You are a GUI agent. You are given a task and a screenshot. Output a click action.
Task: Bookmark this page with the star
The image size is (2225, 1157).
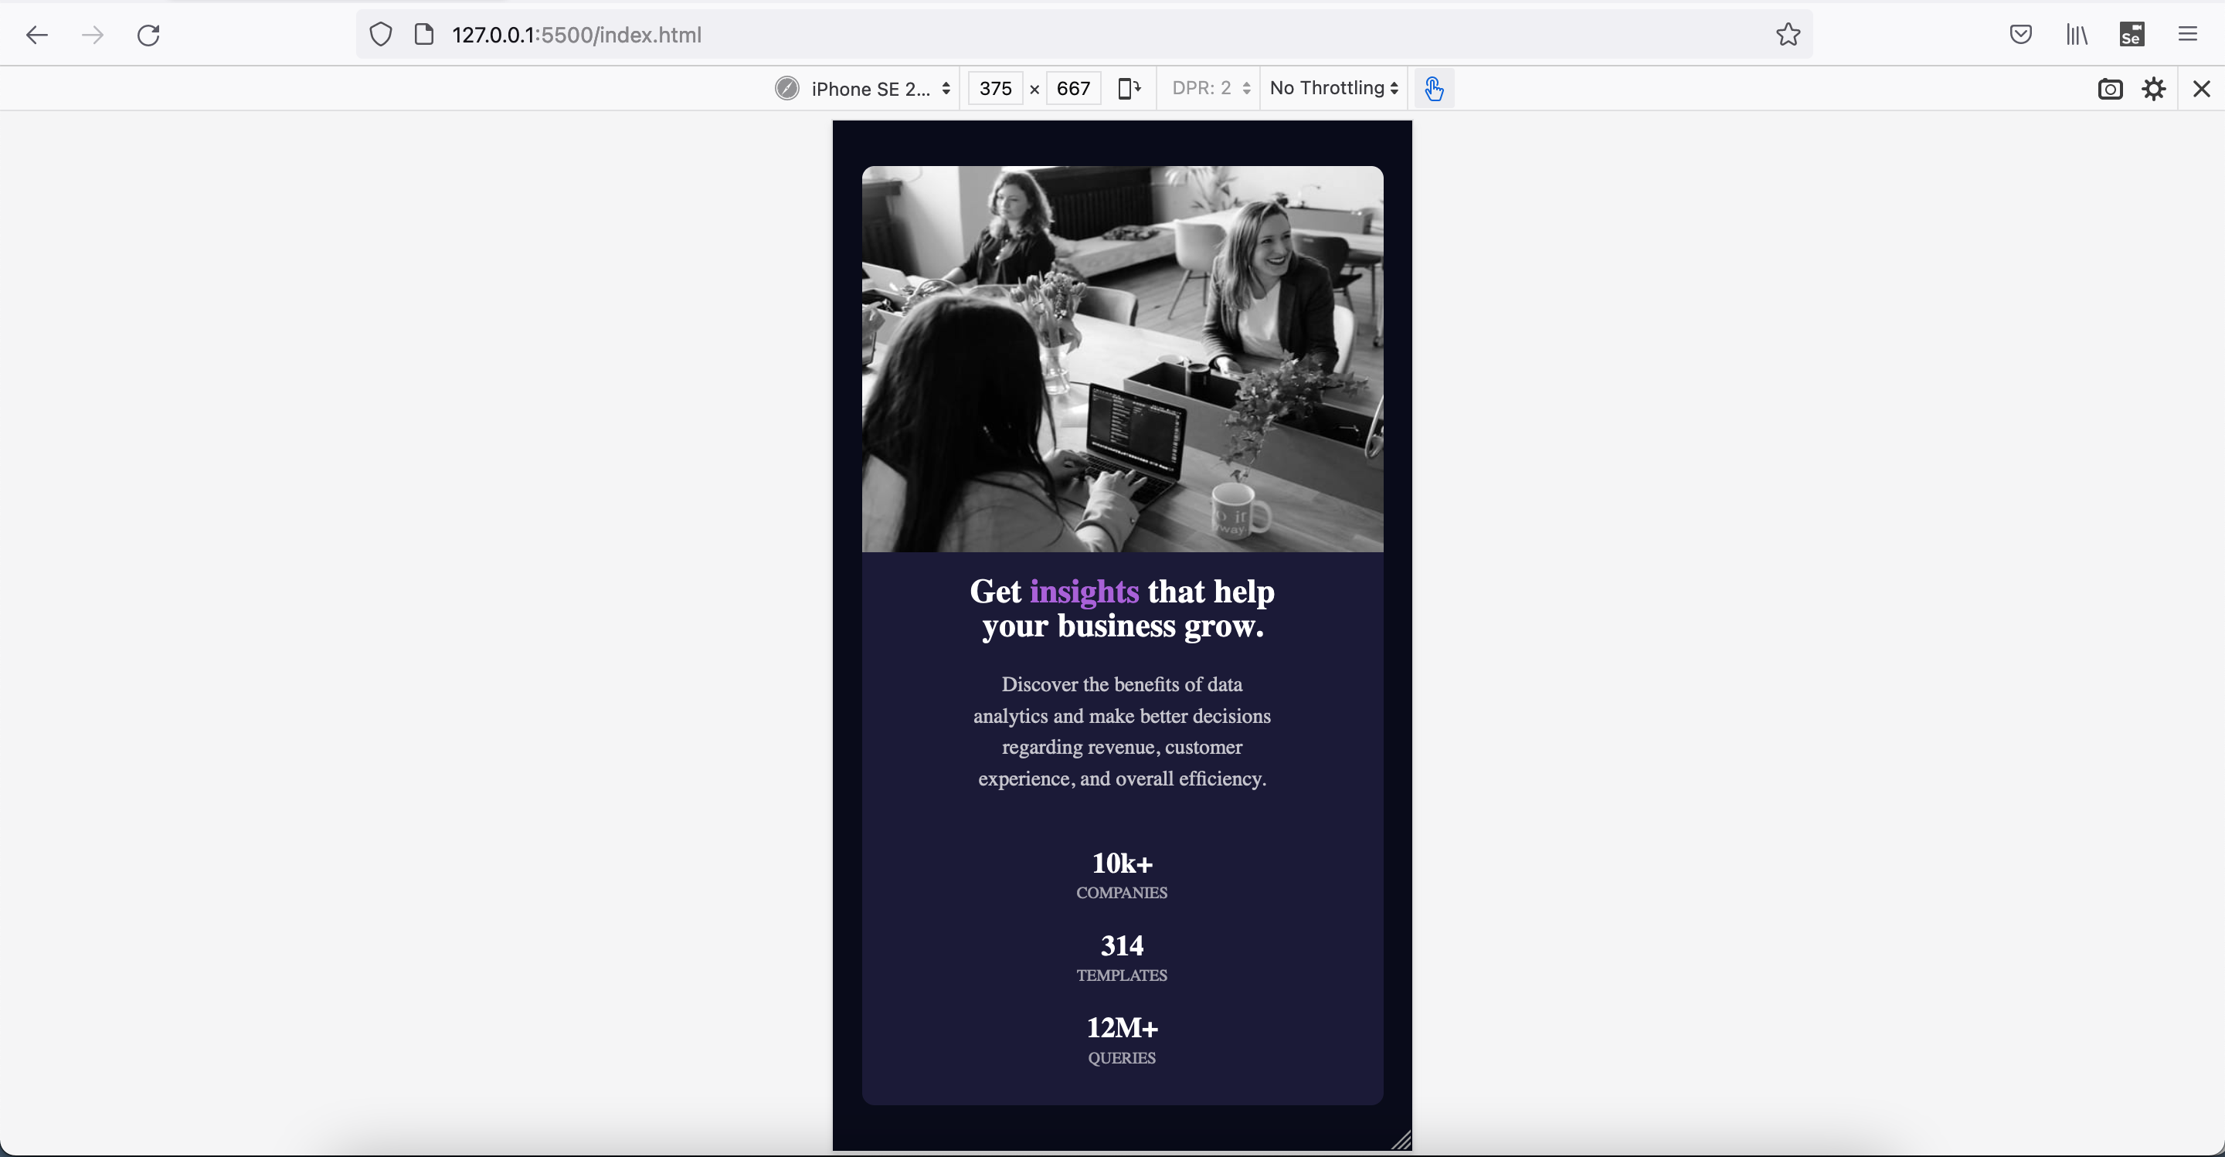[x=1788, y=35]
